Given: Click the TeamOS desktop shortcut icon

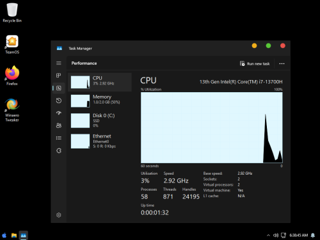Looking at the screenshot, I should point(12,45).
